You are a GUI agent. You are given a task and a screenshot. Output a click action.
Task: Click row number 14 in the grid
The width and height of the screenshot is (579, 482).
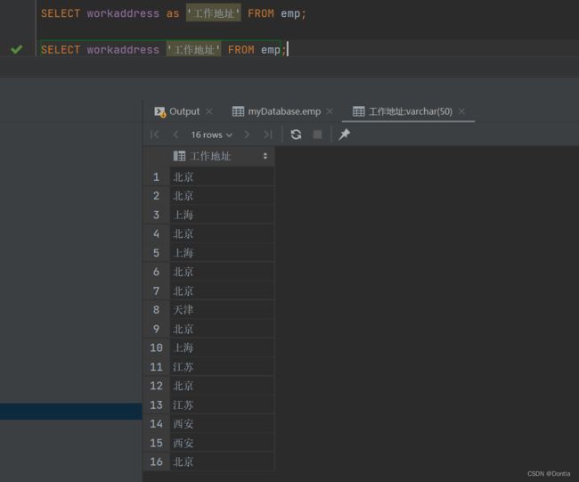click(156, 423)
